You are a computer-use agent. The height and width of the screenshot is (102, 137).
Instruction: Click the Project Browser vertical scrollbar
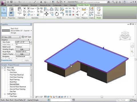[31, 75]
